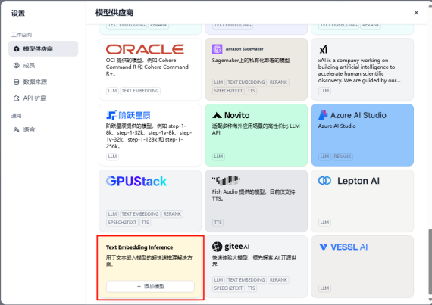Click the RERANK tag on SageMaker card
Image resolution: width=432 pixels, height=305 pixels.
pyautogui.click(x=278, y=82)
